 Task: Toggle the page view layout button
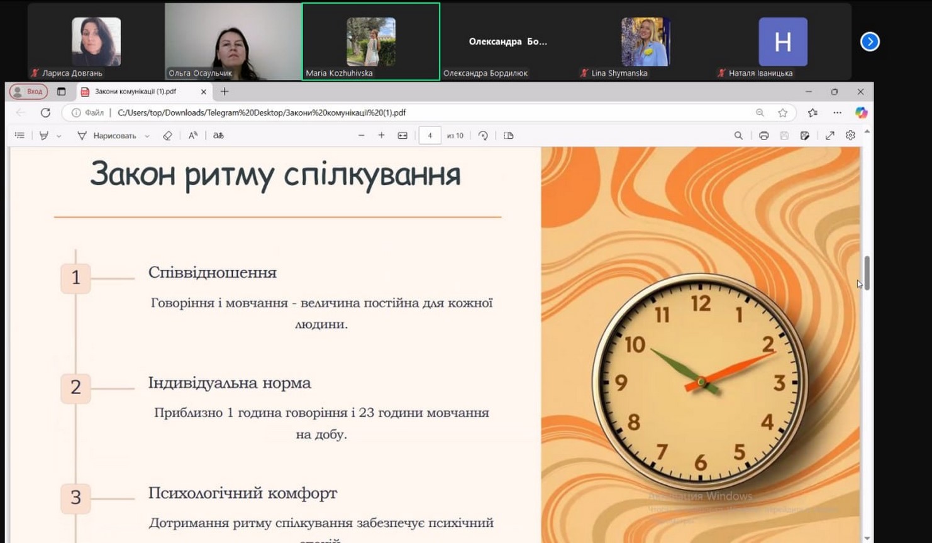pyautogui.click(x=509, y=136)
